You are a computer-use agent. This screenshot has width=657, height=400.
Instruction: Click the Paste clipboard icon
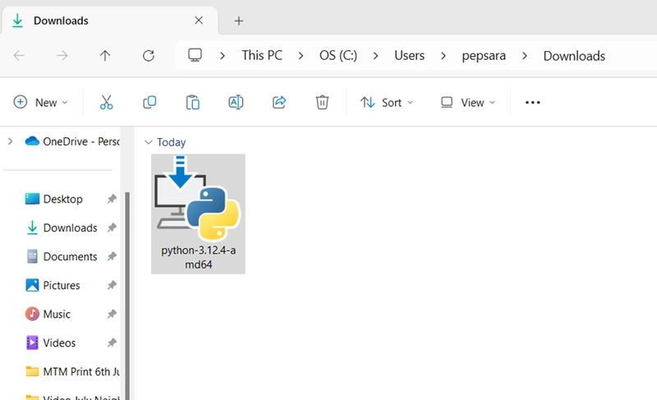tap(193, 102)
